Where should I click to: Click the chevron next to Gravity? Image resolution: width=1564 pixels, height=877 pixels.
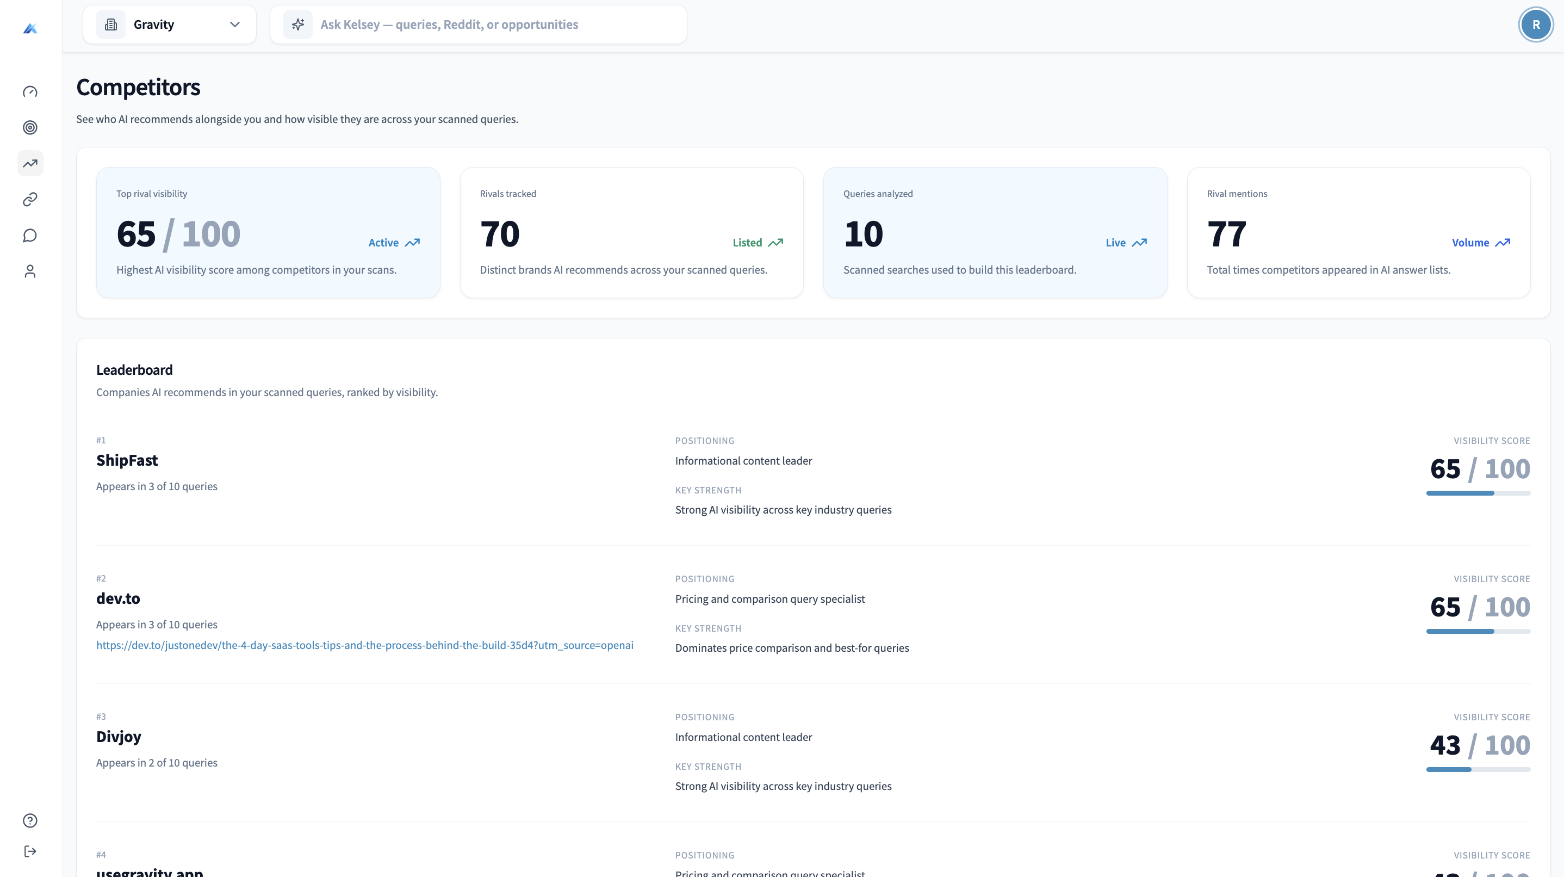click(235, 24)
